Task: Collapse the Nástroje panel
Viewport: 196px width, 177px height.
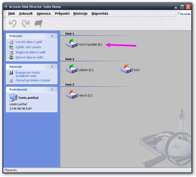Action: (x=52, y=67)
